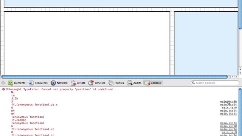Image resolution: width=242 pixels, height=136 pixels.
Task: Switch to the Resources panel
Action: click(x=38, y=83)
